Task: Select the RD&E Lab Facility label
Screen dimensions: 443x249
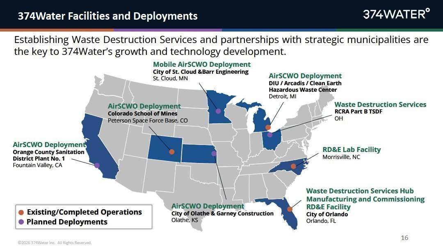Action: click(x=352, y=150)
